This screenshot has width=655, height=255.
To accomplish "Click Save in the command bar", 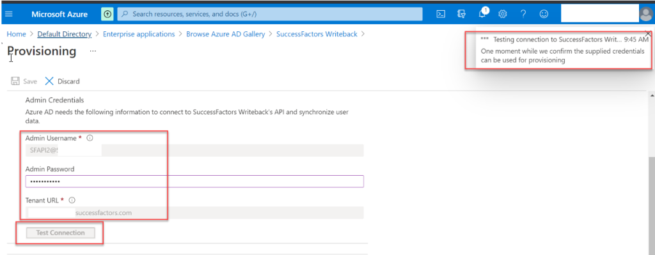I will coord(24,81).
